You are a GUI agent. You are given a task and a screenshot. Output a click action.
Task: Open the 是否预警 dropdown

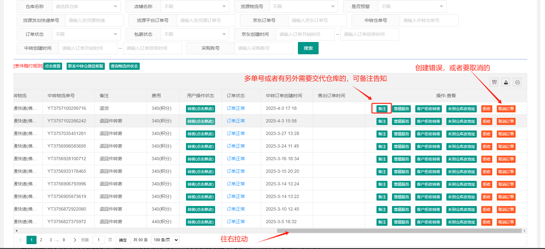coord(412,6)
